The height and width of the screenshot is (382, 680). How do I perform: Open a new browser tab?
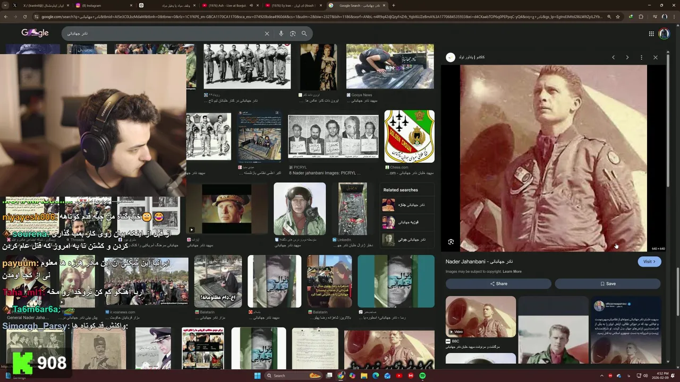pyautogui.click(x=394, y=5)
